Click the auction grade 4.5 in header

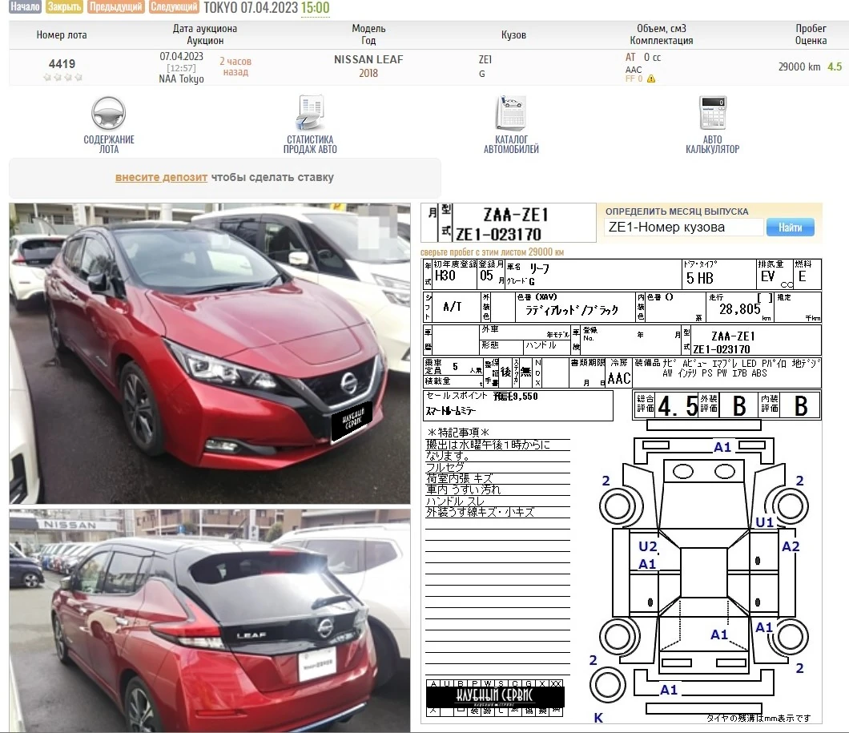tap(835, 66)
